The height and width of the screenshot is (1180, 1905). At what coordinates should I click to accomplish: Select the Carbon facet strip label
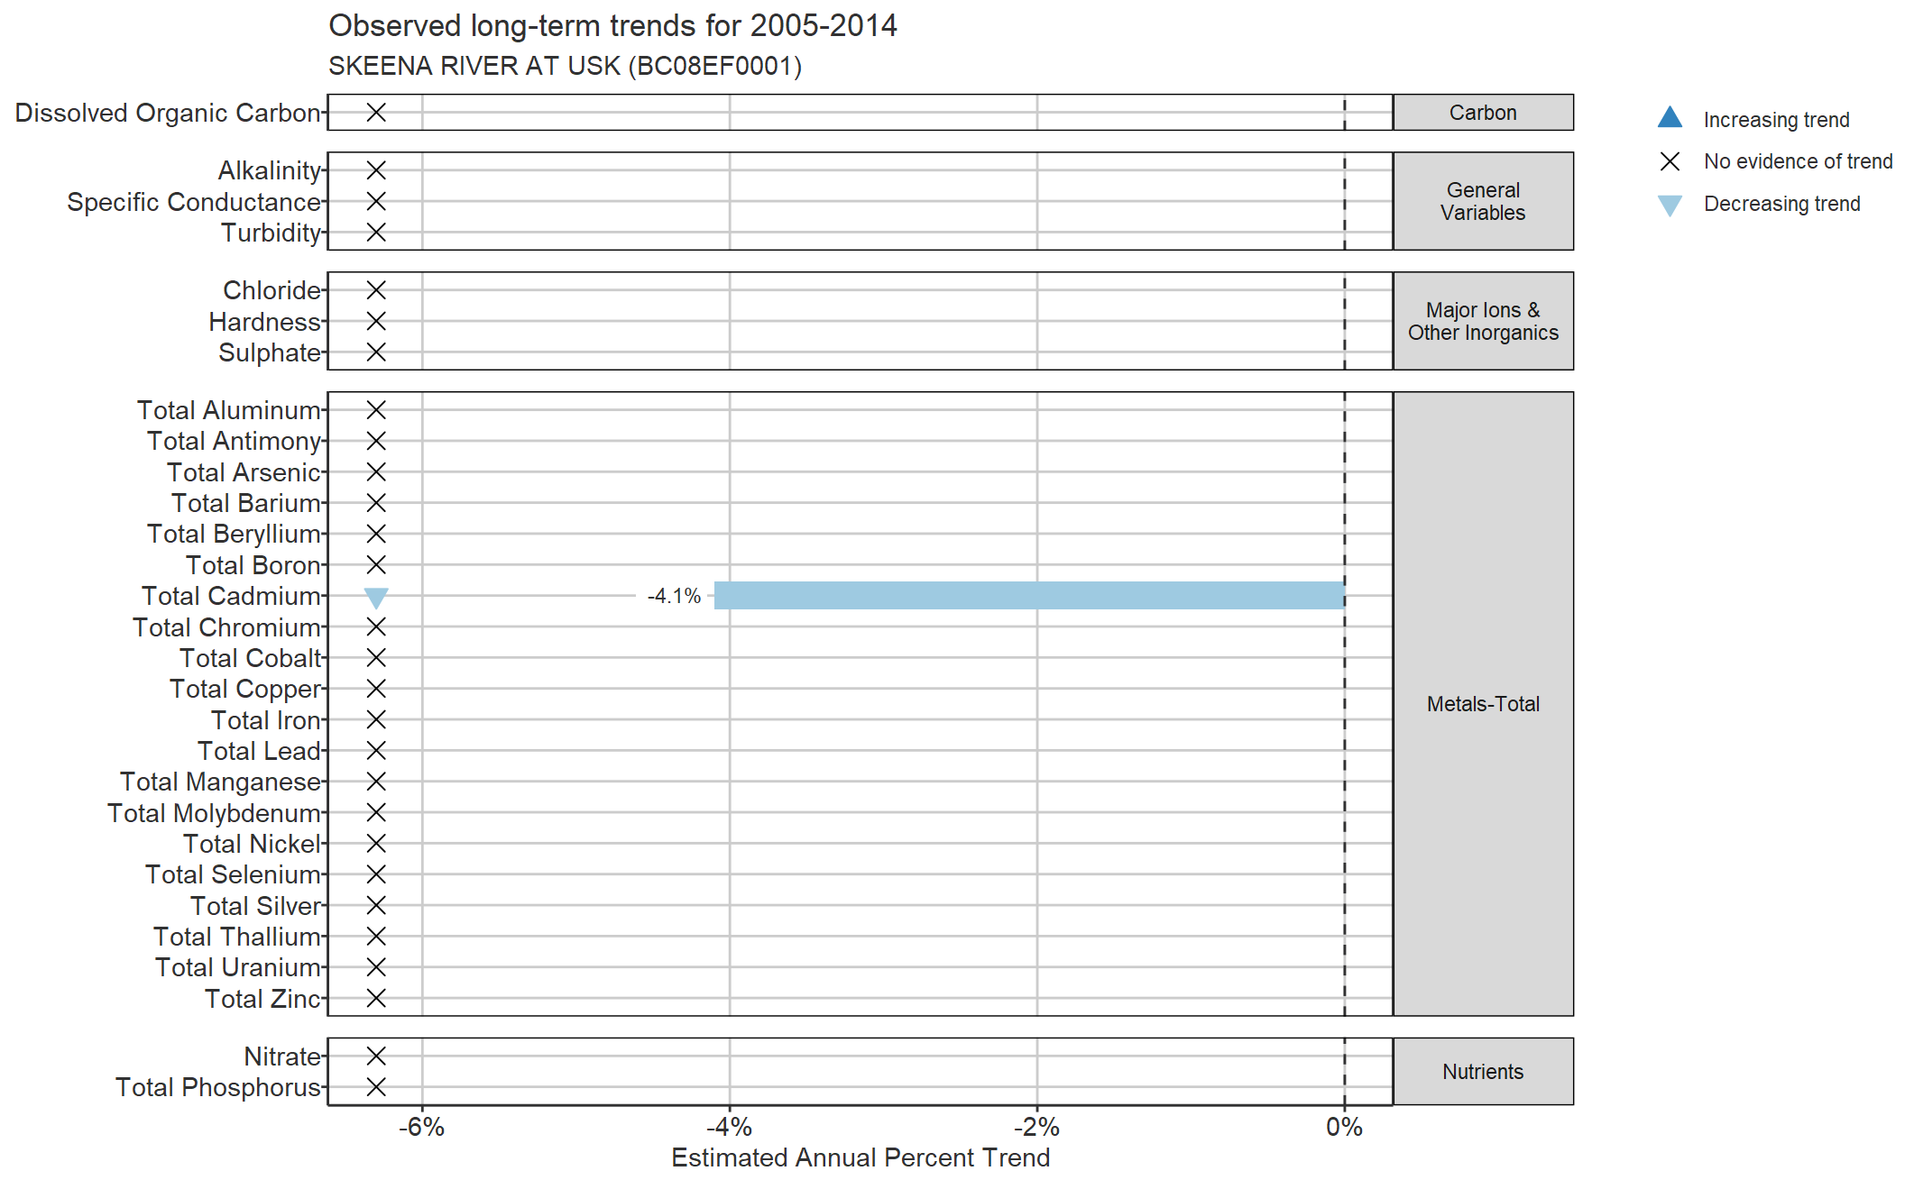click(1483, 113)
